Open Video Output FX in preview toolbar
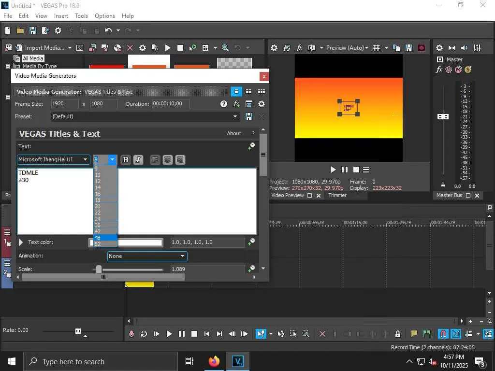This screenshot has width=495, height=371. pyautogui.click(x=299, y=48)
